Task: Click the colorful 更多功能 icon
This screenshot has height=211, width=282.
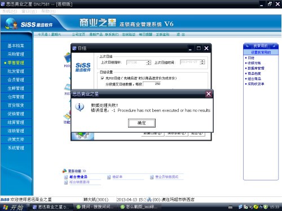Action: [64, 170]
